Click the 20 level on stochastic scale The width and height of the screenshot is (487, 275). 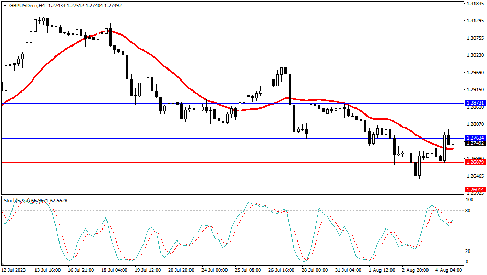[469, 251]
